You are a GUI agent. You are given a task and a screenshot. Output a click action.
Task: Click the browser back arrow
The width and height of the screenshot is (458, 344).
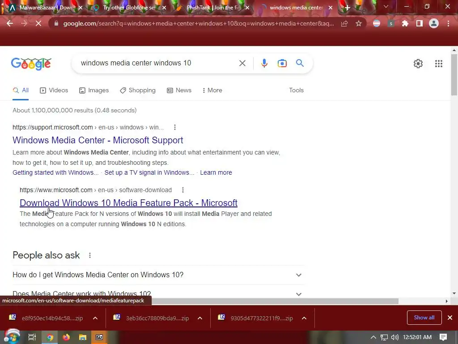click(x=10, y=23)
